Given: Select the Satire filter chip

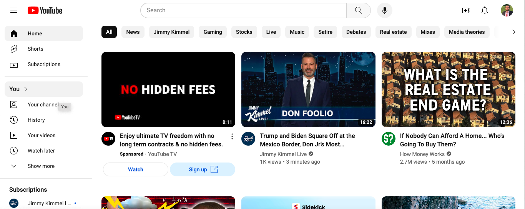Looking at the screenshot, I should tap(325, 32).
